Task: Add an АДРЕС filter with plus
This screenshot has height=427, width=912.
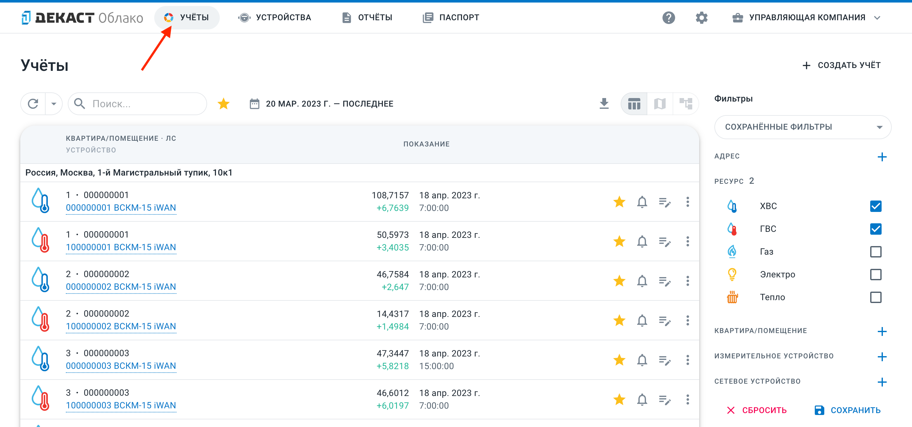Action: [882, 157]
